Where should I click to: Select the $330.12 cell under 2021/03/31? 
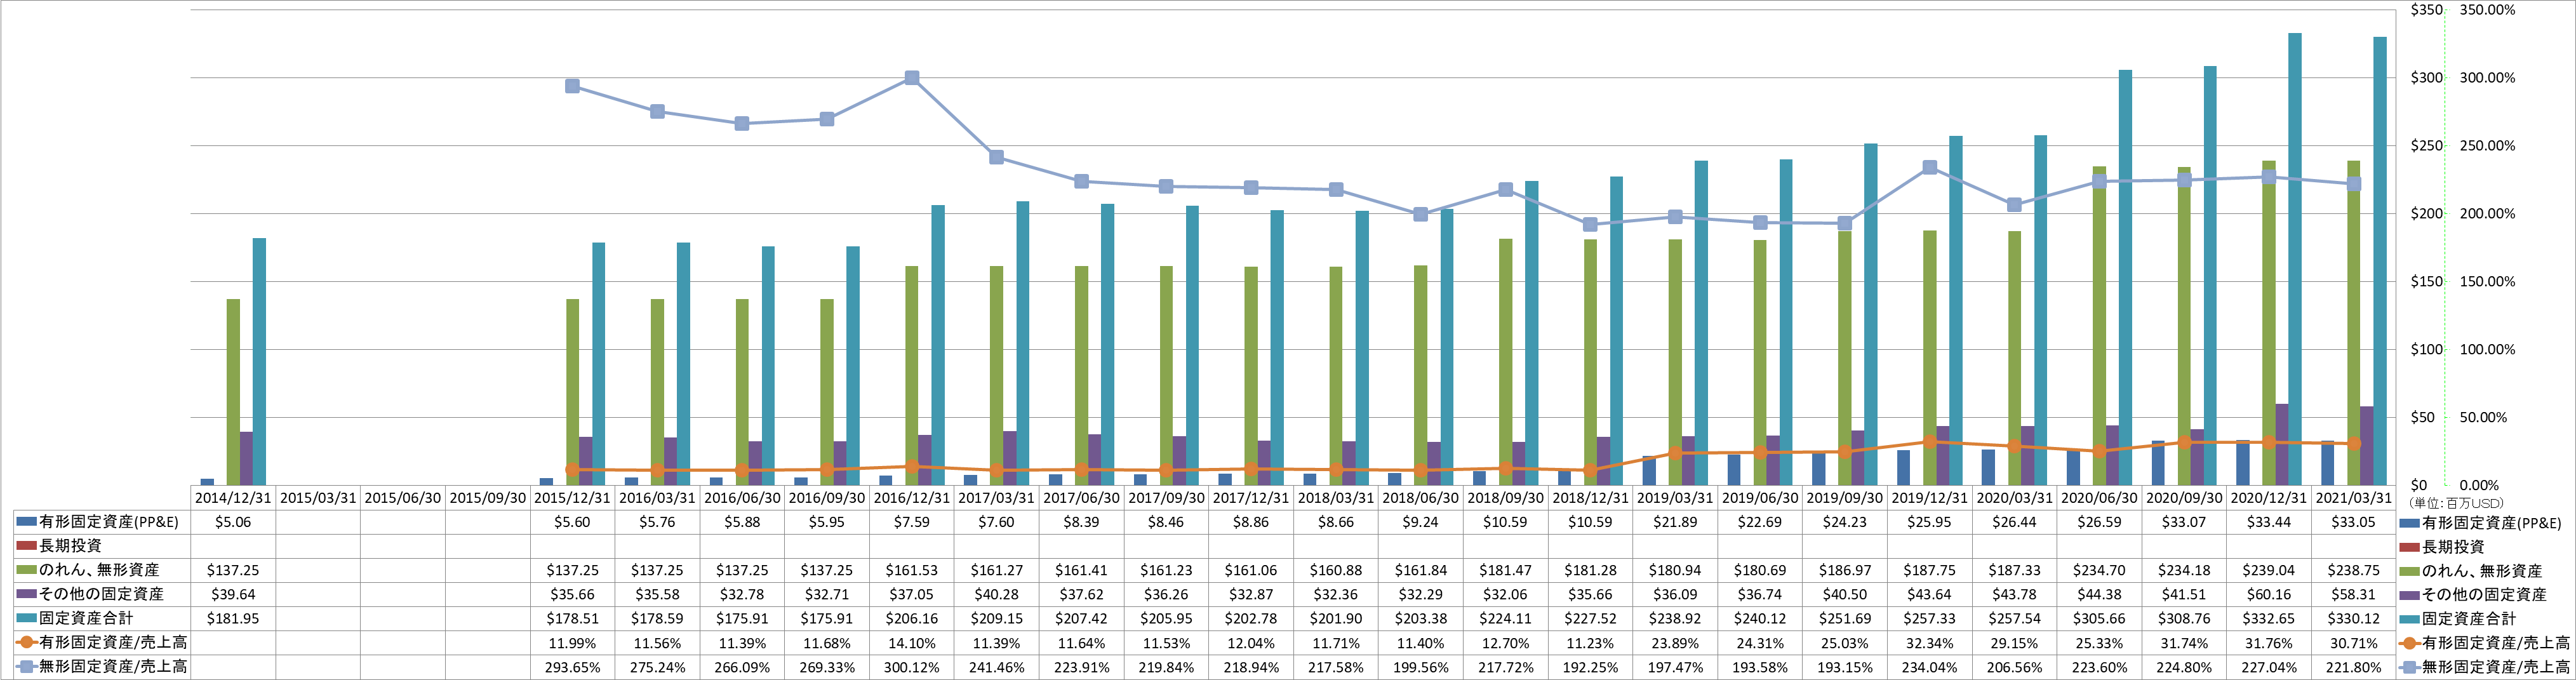click(x=2353, y=618)
